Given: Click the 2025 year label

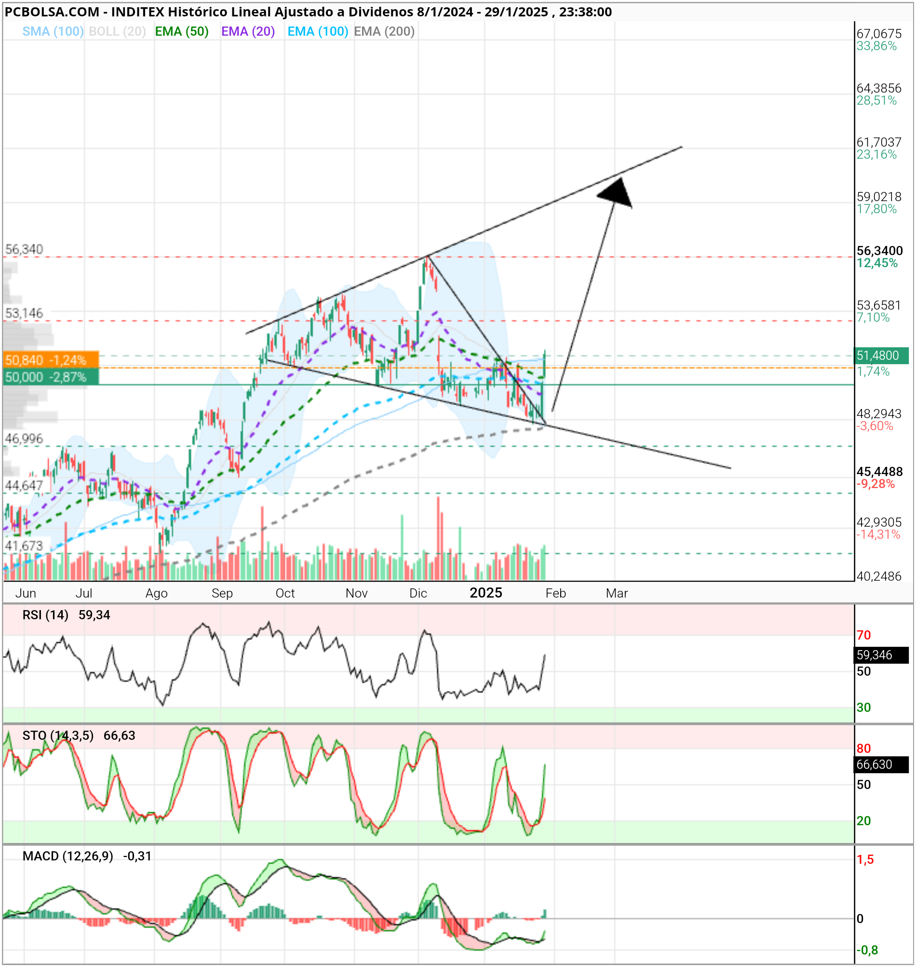Looking at the screenshot, I should coord(486,592).
